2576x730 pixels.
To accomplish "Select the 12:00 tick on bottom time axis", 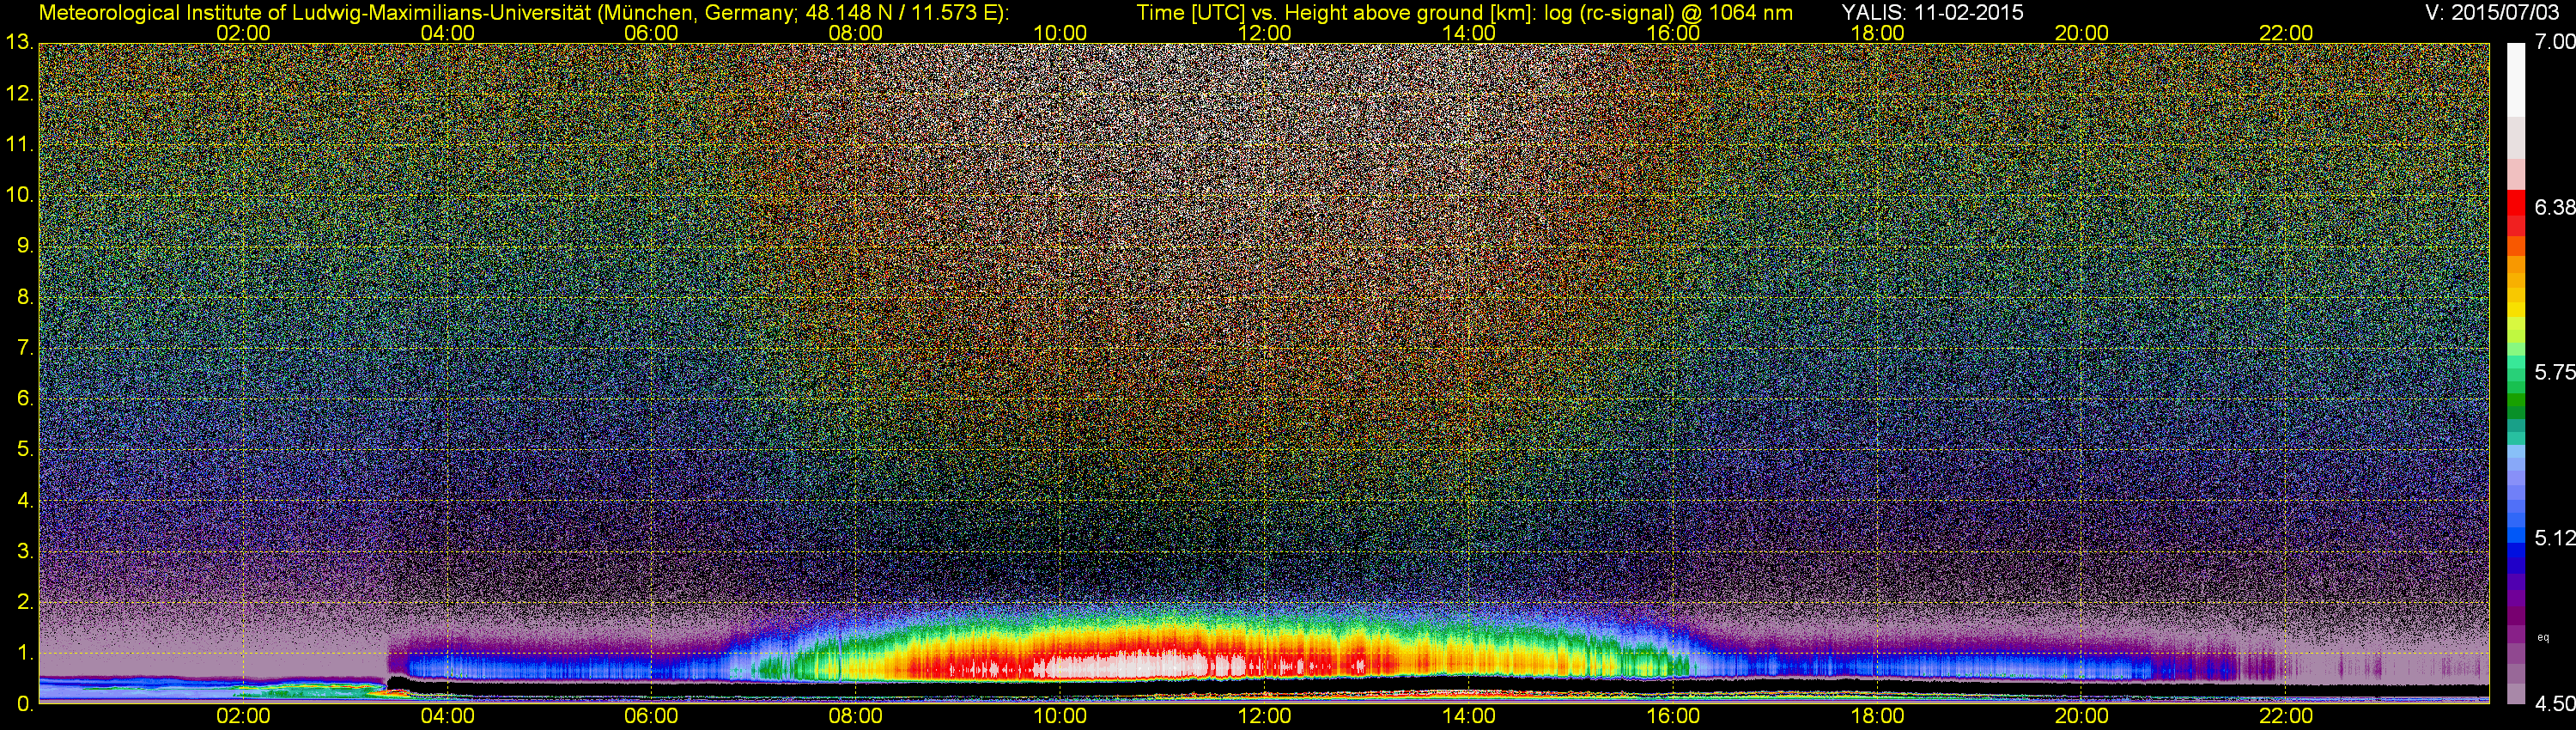I will [1264, 717].
